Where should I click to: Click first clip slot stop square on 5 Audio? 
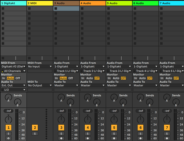point(109,8)
